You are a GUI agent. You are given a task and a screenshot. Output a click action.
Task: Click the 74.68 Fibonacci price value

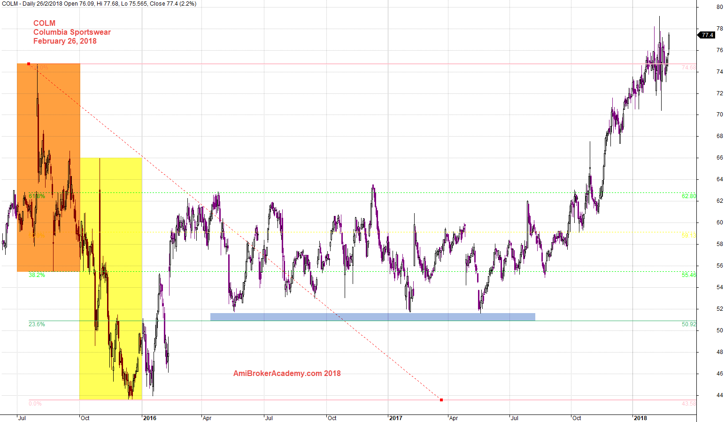pyautogui.click(x=689, y=68)
